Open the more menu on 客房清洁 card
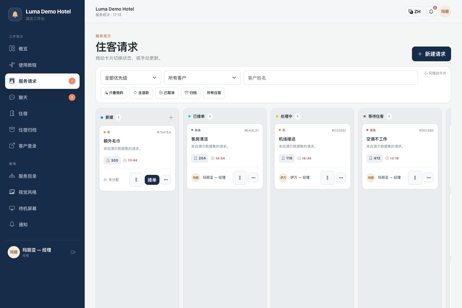Screen dimensions: 462x308 [x=253, y=178]
